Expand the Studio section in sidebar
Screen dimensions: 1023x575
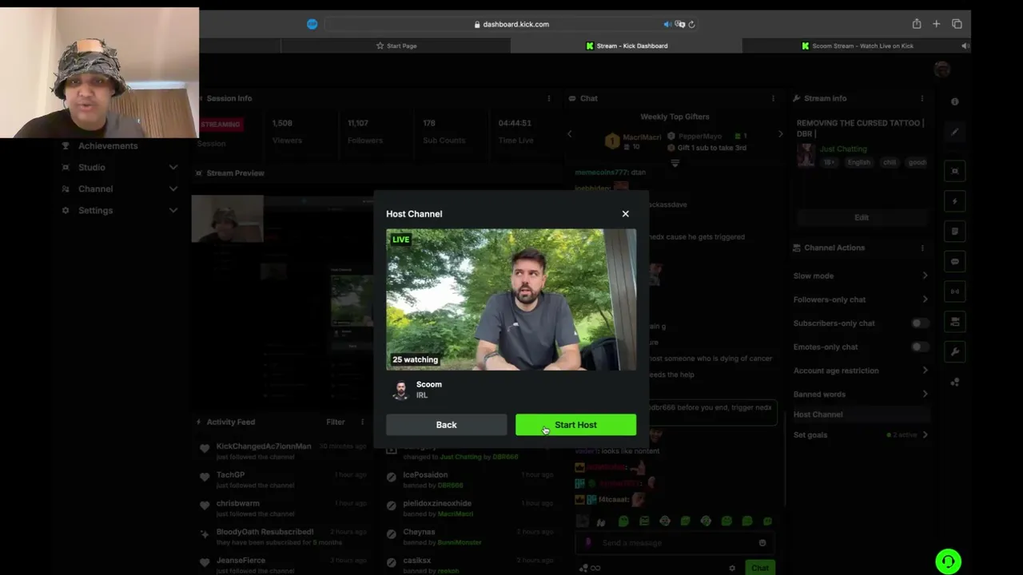[x=173, y=167]
